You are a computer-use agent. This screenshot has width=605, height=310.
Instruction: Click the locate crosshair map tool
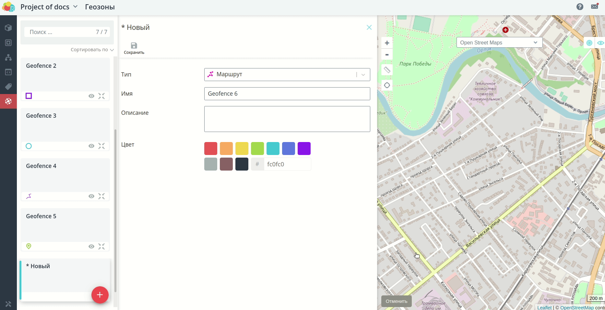[387, 85]
